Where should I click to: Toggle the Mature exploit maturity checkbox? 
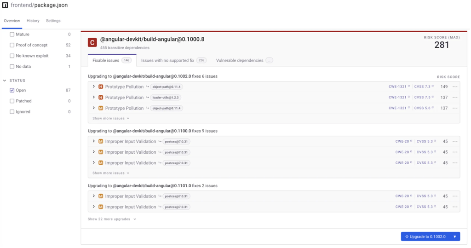tap(12, 34)
